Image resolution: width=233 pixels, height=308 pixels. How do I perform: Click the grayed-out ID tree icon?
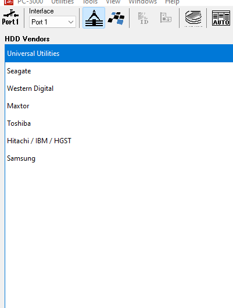pos(143,18)
